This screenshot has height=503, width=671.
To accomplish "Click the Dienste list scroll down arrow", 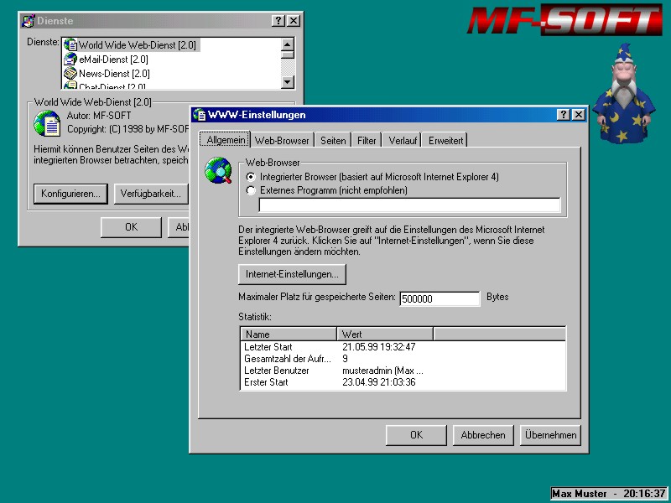I will point(288,81).
